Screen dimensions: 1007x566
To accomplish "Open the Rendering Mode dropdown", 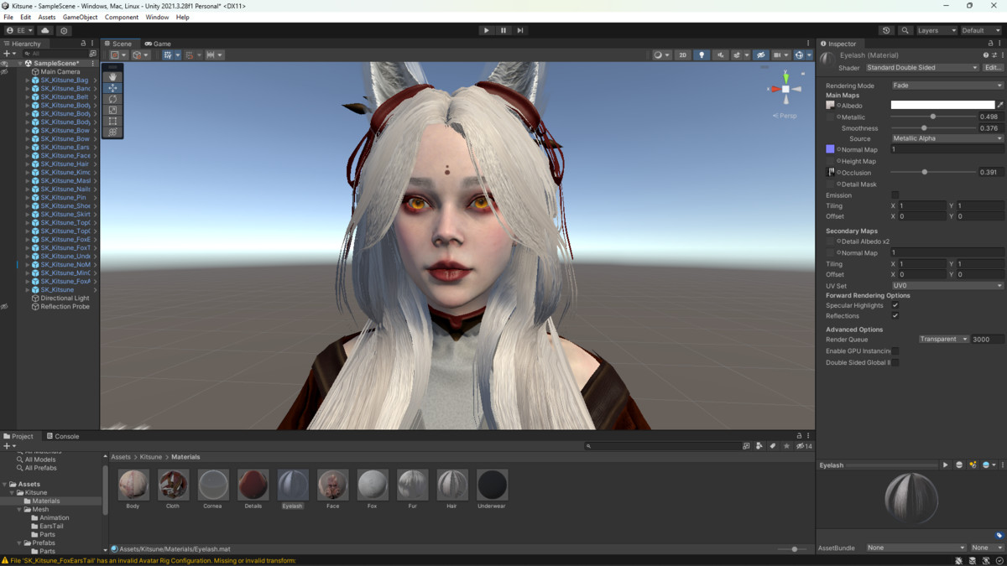I will point(947,86).
